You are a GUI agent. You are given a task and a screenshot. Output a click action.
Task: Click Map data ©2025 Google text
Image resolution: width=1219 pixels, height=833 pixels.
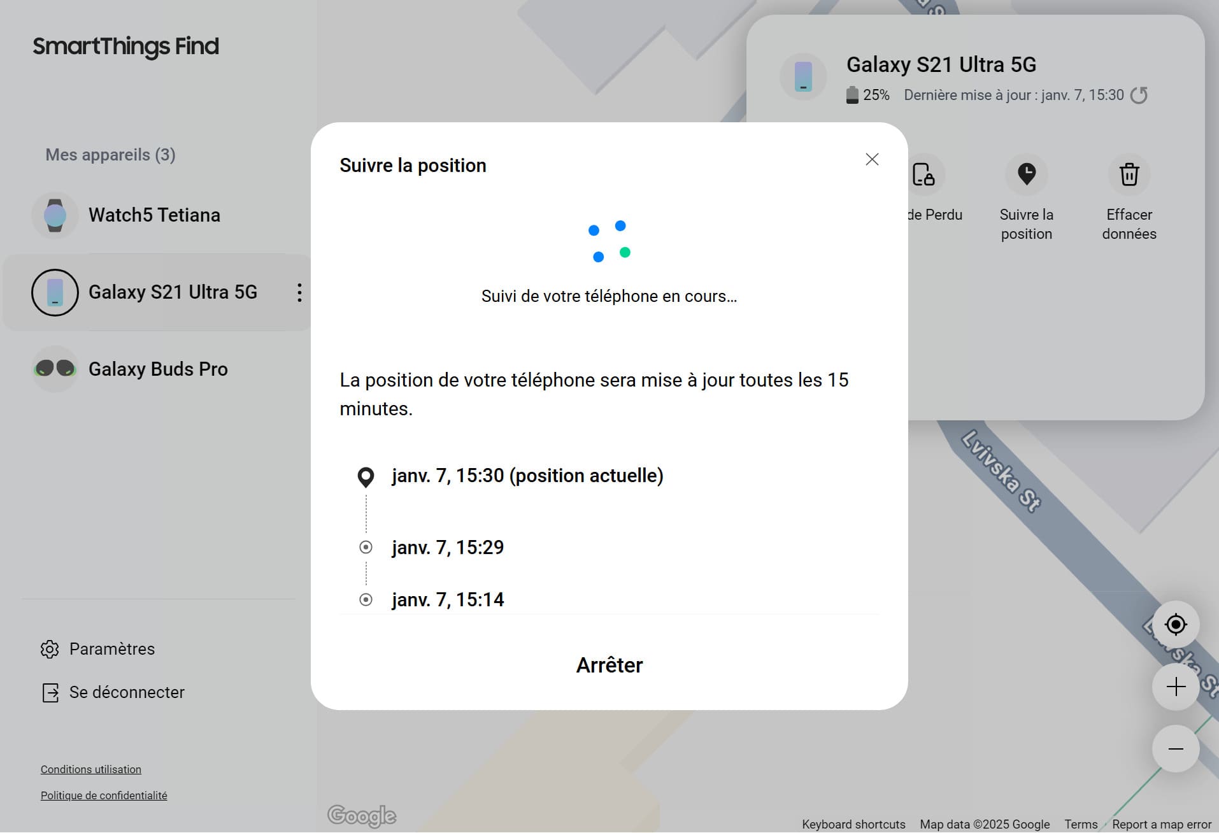[985, 824]
